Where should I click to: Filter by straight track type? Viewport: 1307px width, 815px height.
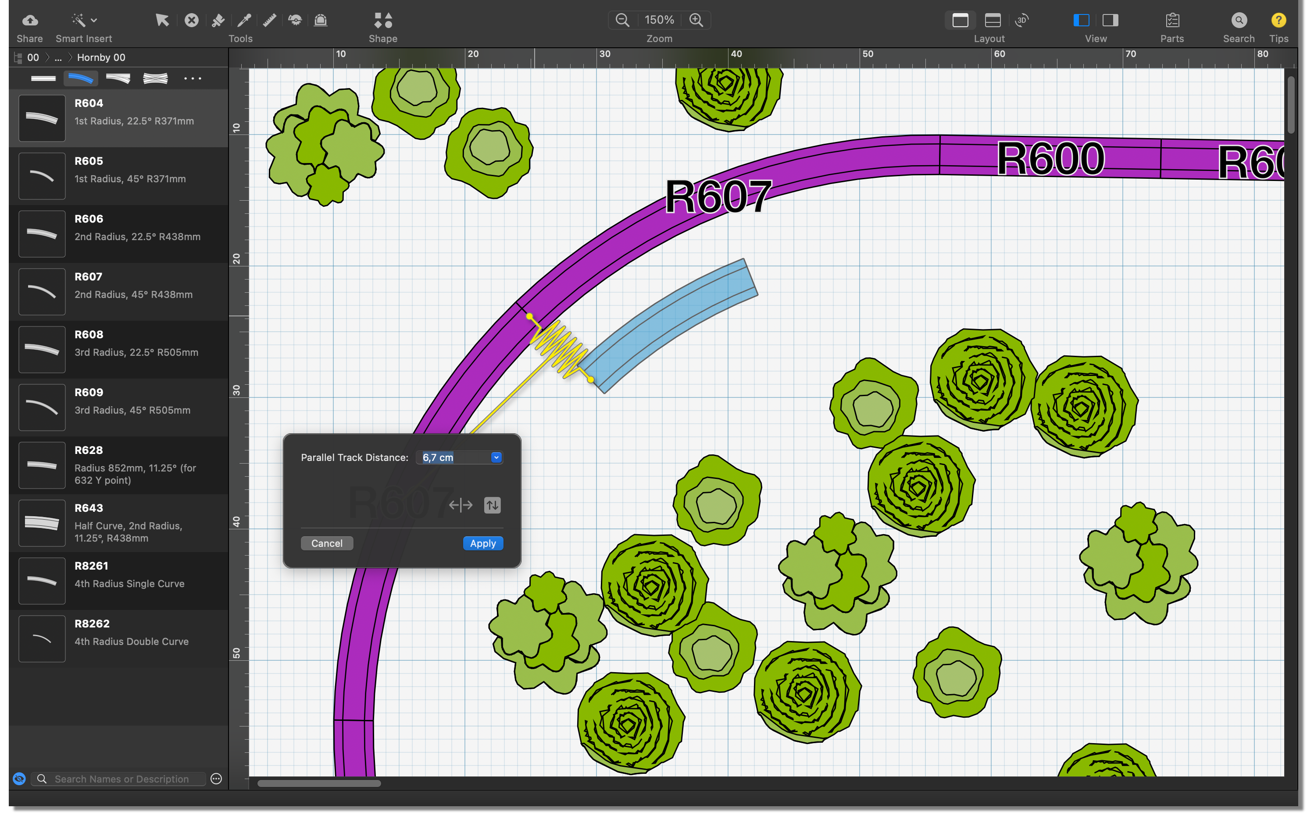pyautogui.click(x=43, y=79)
